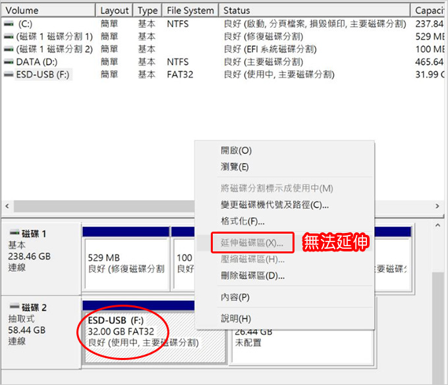Viewport: 448px width, 385px height.
Task: Click the disk icon next to 磁碟 2 label
Action: 14,307
